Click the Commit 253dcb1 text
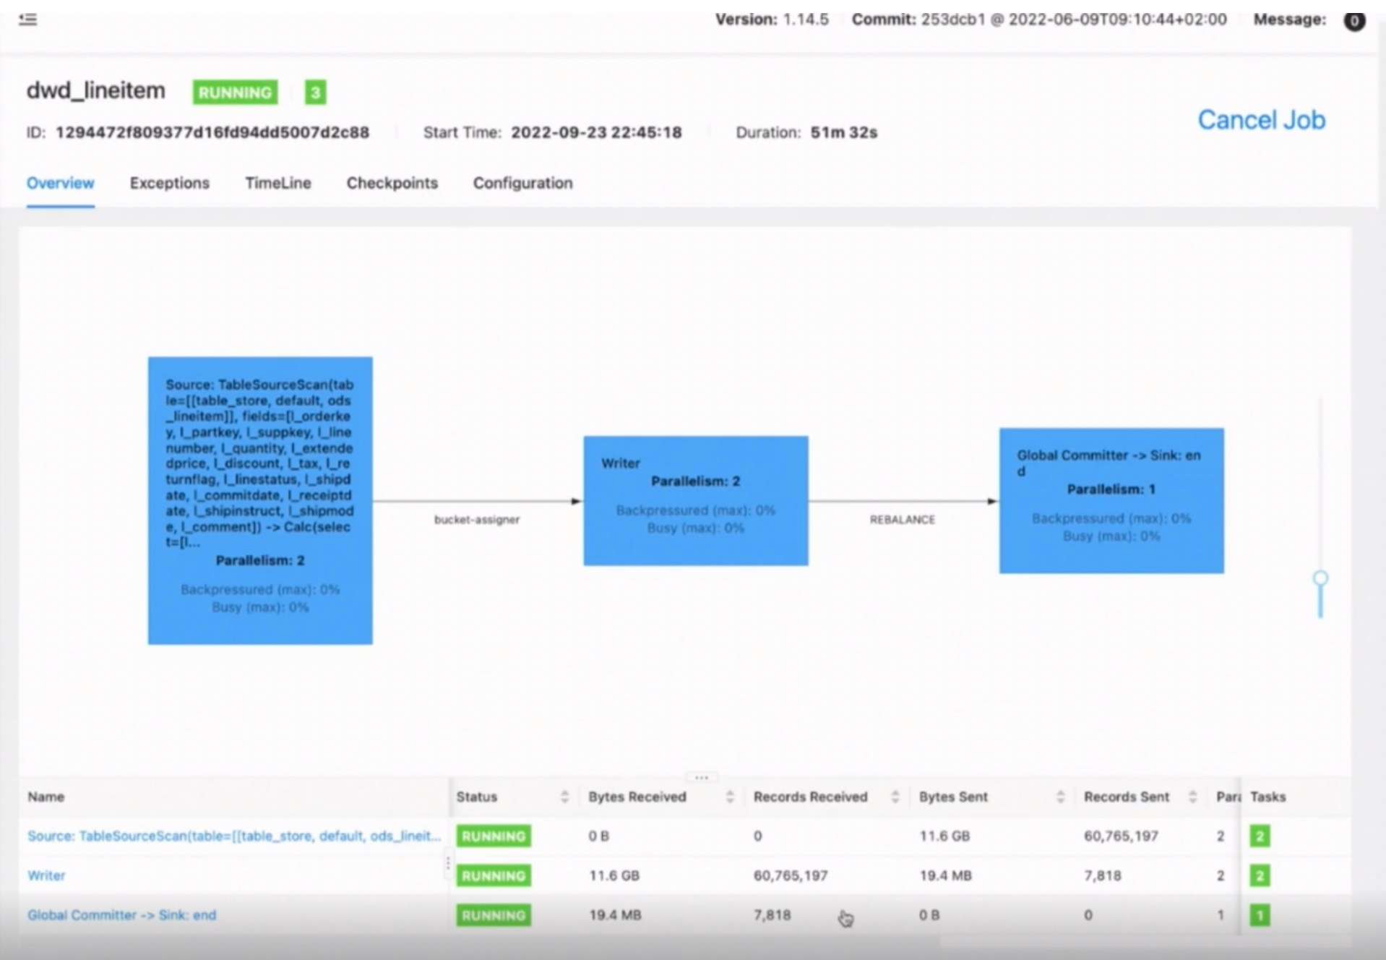Viewport: 1386px width, 960px height. 1039,20
